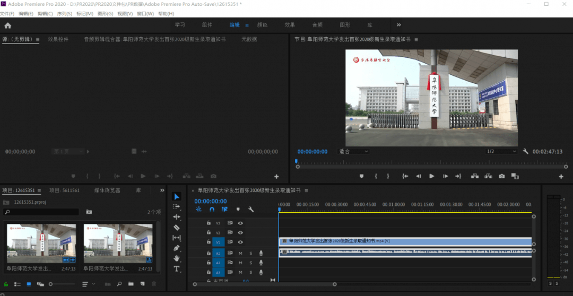Open the 剪辑(C) menu
This screenshot has height=296, width=573.
tap(45, 13)
